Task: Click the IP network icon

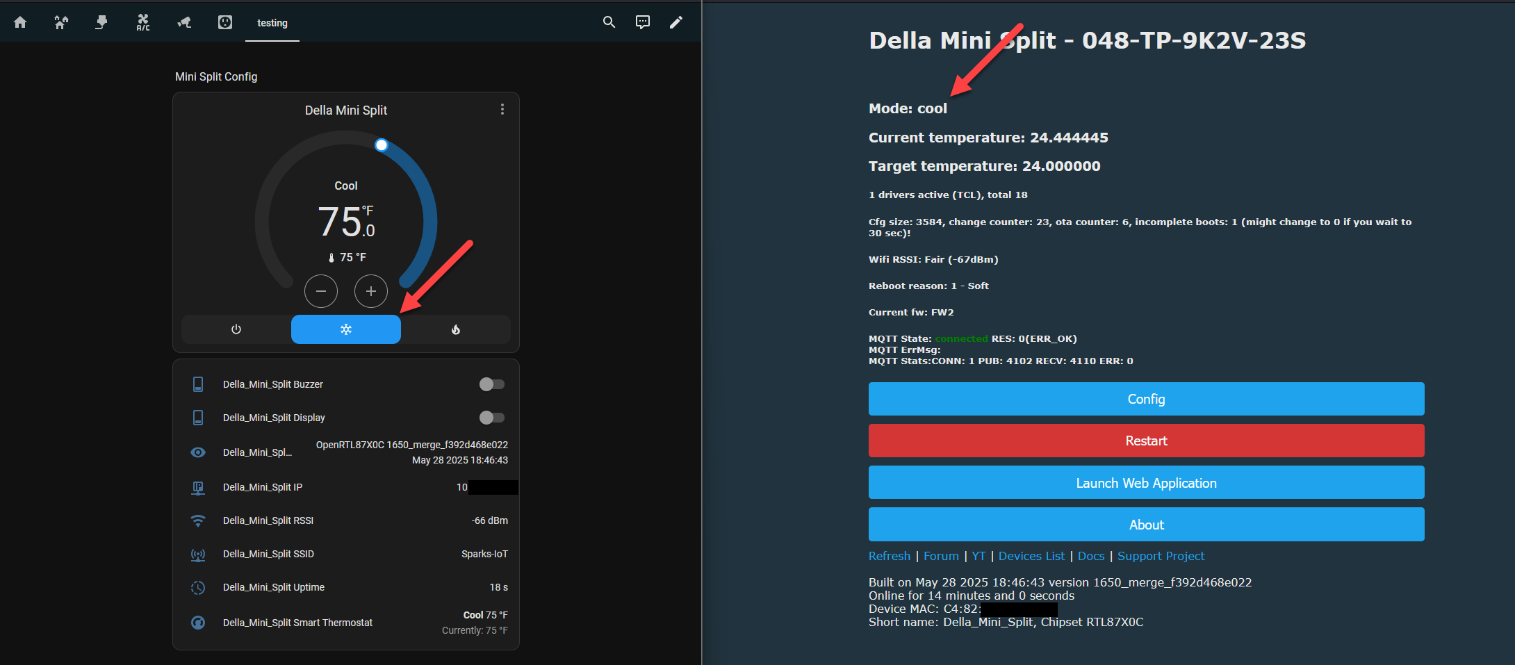Action: point(198,488)
